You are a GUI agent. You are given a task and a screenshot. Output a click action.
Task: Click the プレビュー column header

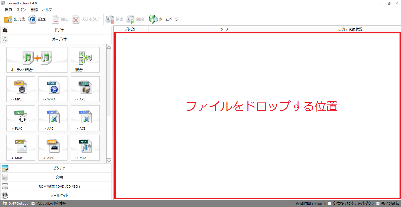131,29
